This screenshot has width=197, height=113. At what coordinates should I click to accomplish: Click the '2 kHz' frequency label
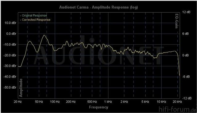[x=124, y=102]
